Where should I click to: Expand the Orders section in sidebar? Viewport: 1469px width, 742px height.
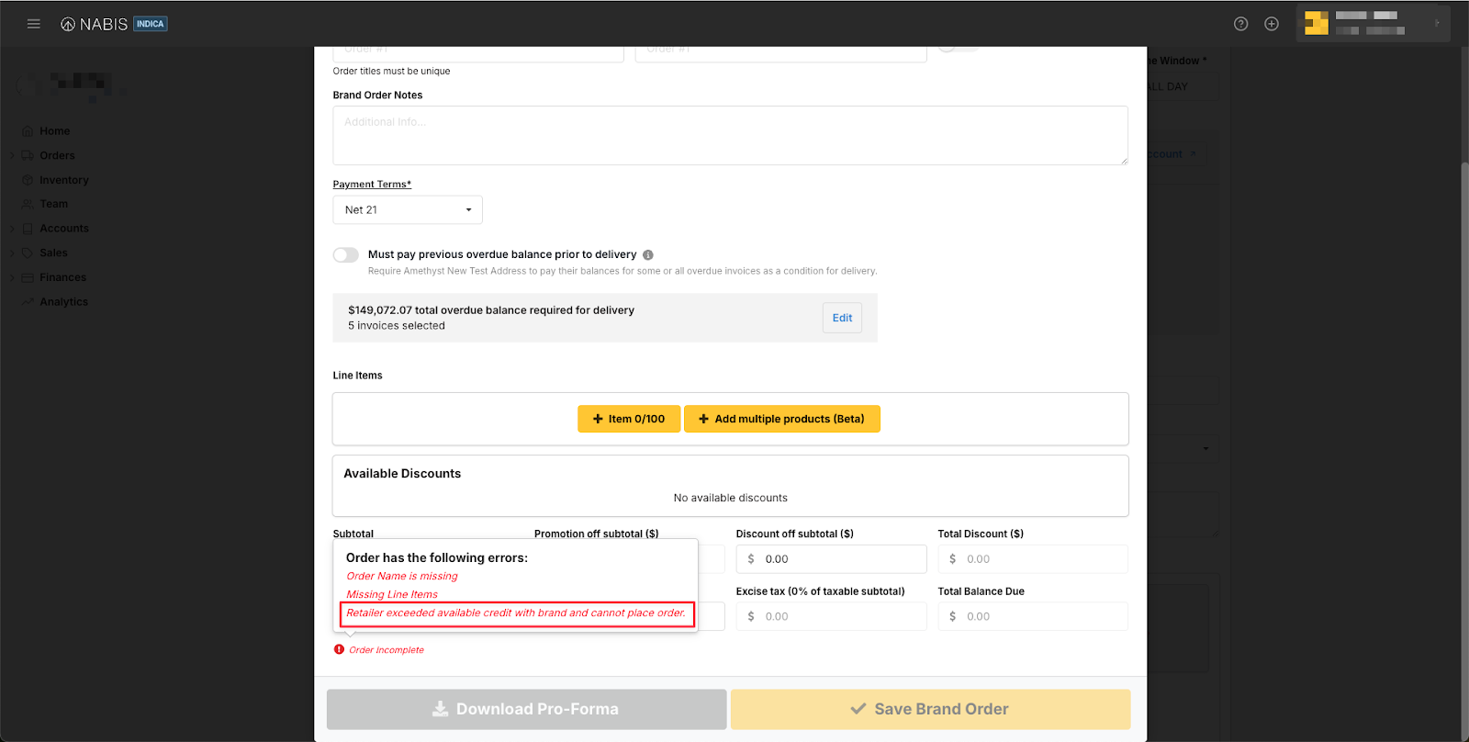(12, 156)
